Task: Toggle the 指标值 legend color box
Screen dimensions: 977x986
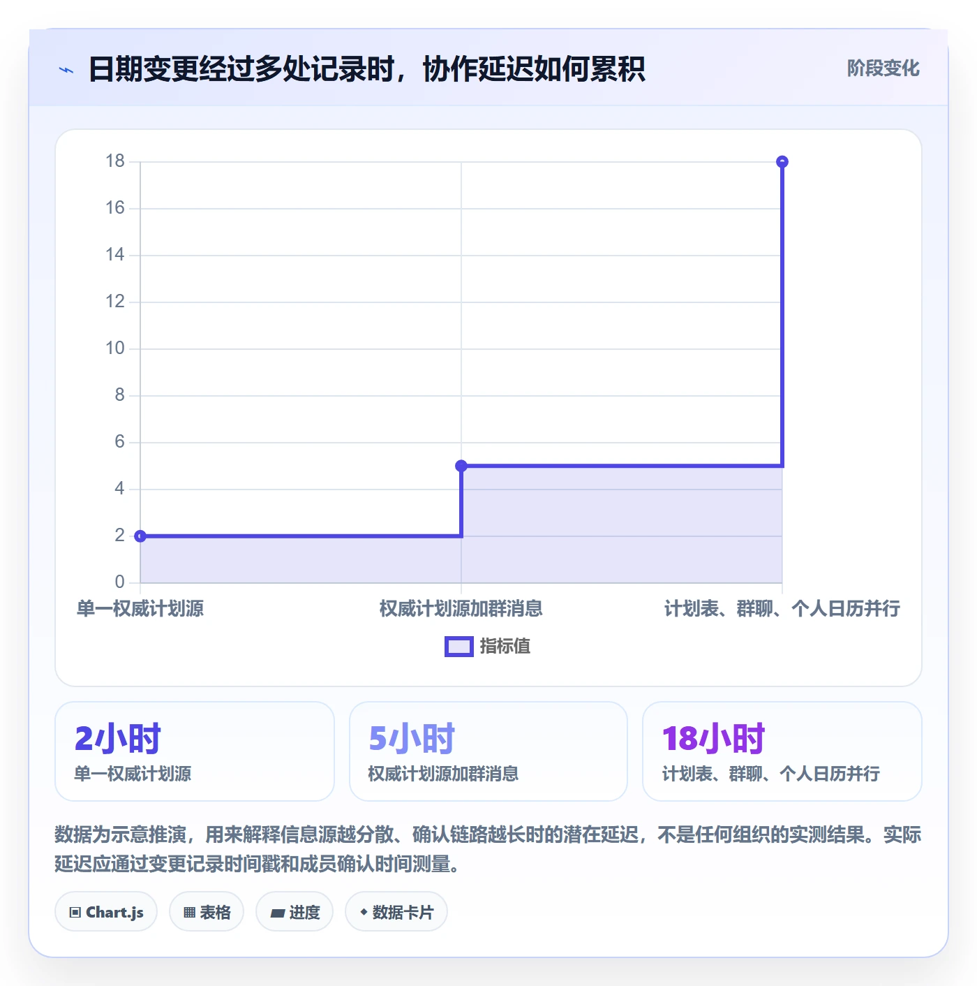Action: pyautogui.click(x=459, y=647)
